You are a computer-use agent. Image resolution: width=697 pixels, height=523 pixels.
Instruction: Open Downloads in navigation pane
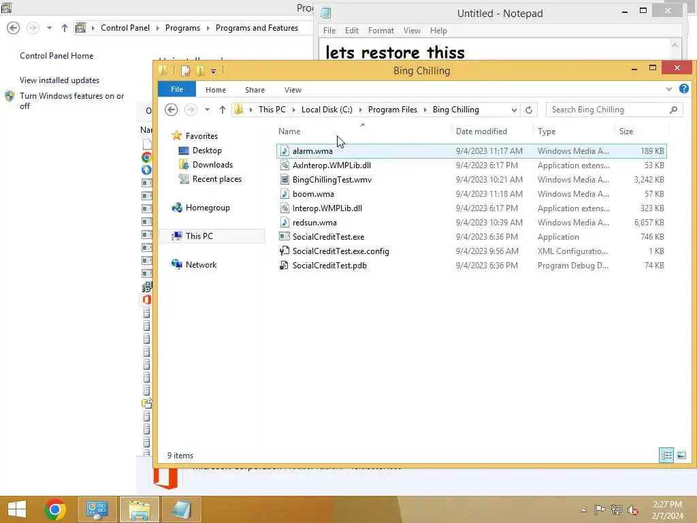212,165
